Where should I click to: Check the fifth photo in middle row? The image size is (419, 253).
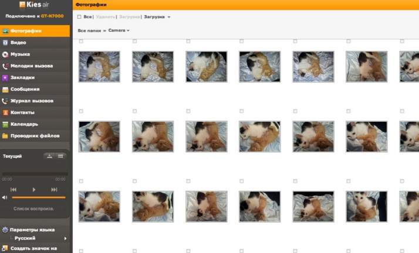(295, 111)
